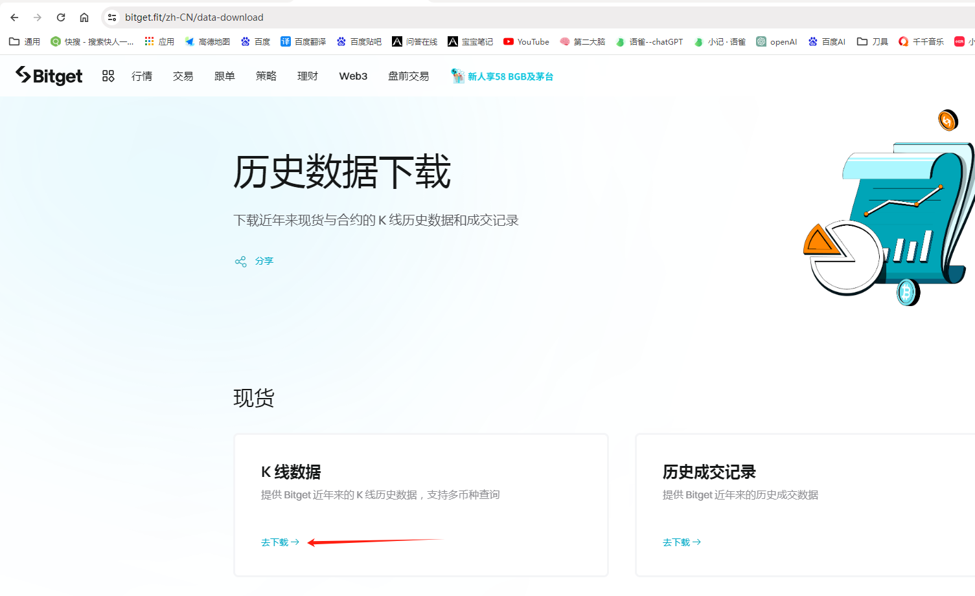Open the 行情 menu
Viewport: 975px width, 596px height.
click(142, 76)
